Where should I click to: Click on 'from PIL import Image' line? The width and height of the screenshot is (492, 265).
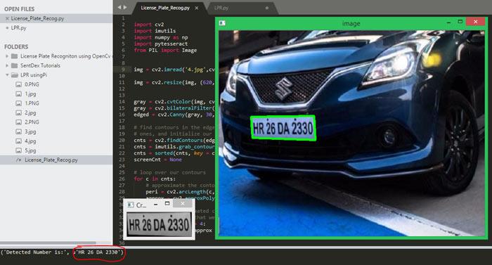pos(165,50)
